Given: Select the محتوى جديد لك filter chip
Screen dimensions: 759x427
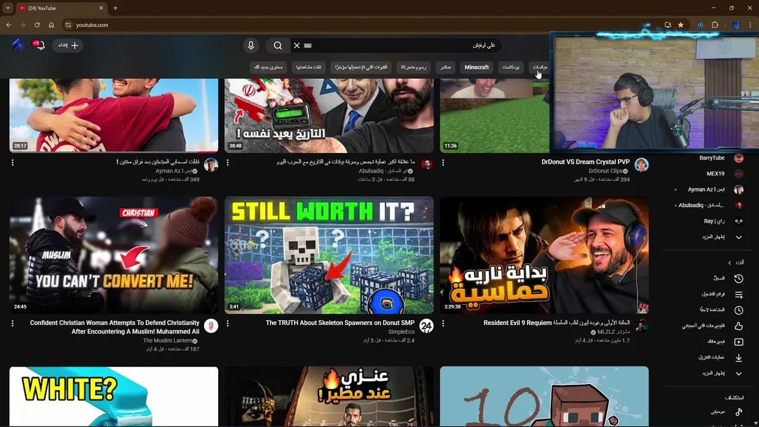Looking at the screenshot, I should coord(269,67).
